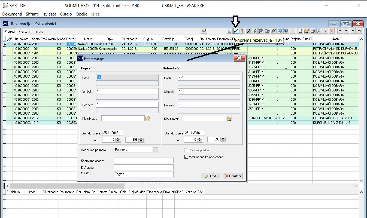Click the paperclip column header in grid
Screen dimensions: 367x218
point(9,39)
